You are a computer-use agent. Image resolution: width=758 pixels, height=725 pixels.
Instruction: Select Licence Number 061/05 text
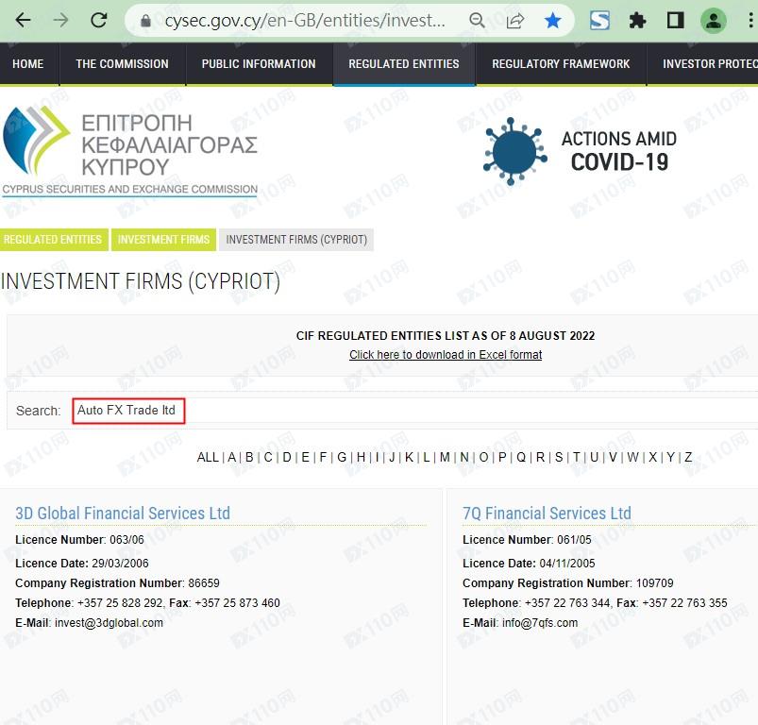point(527,540)
